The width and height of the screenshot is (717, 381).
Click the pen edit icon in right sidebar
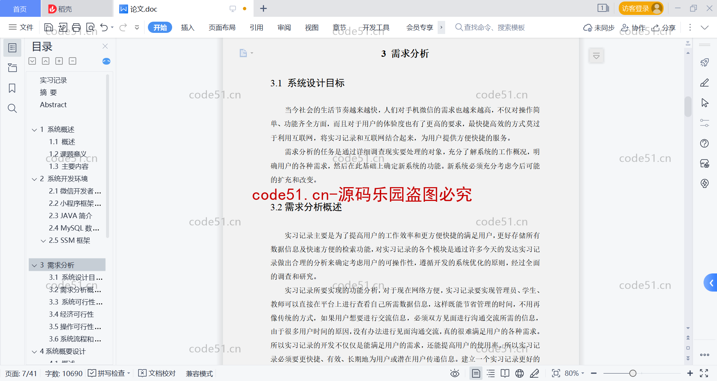point(705,83)
